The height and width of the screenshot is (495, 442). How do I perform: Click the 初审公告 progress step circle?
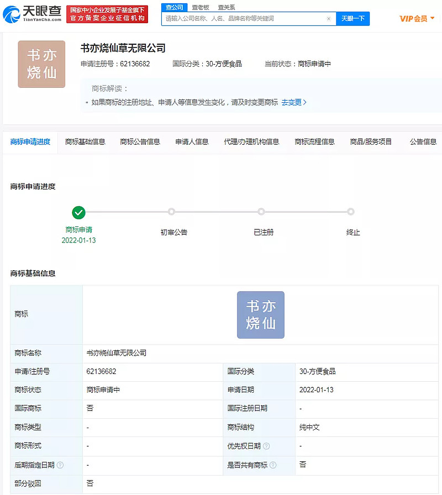click(x=171, y=212)
